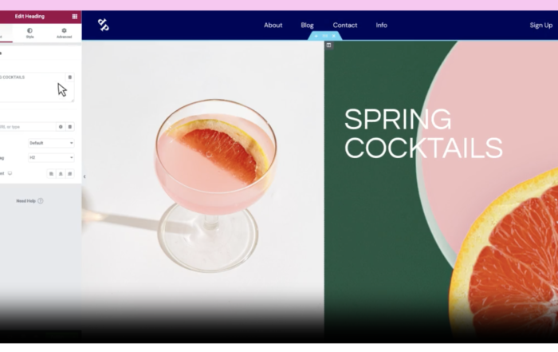Viewport: 558px width, 352px height.
Task: Collapse the editor panel with the side arrow
Action: (x=84, y=176)
